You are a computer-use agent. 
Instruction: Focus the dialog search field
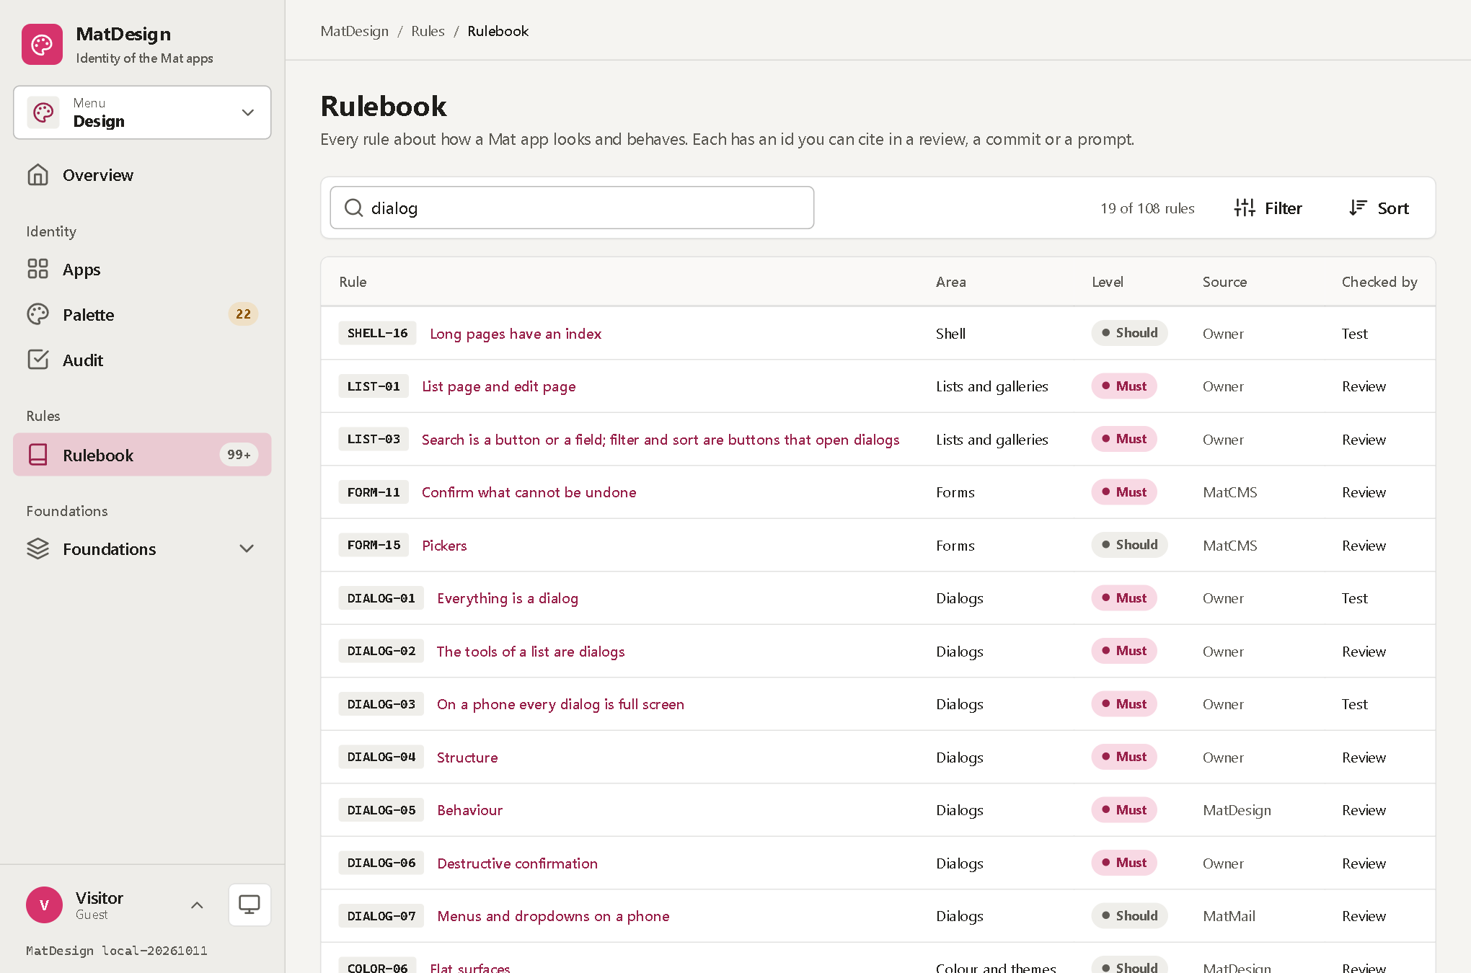coord(572,208)
